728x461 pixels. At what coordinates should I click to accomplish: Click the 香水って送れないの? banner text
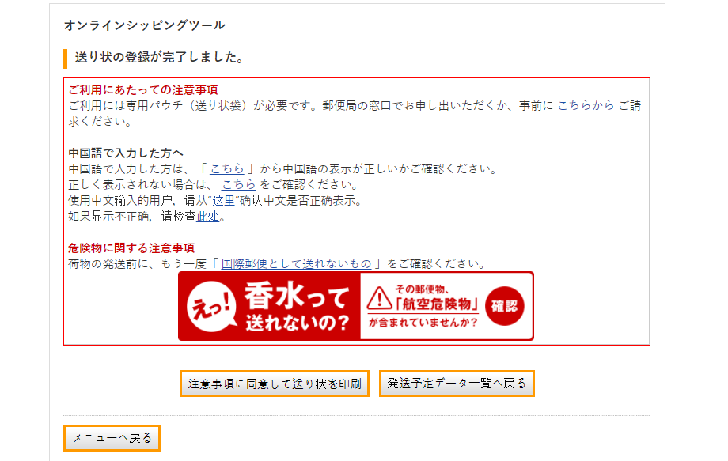296,307
